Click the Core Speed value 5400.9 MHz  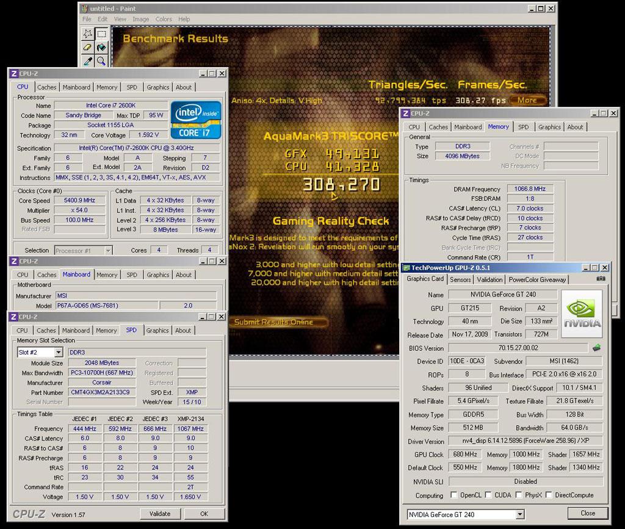click(80, 200)
